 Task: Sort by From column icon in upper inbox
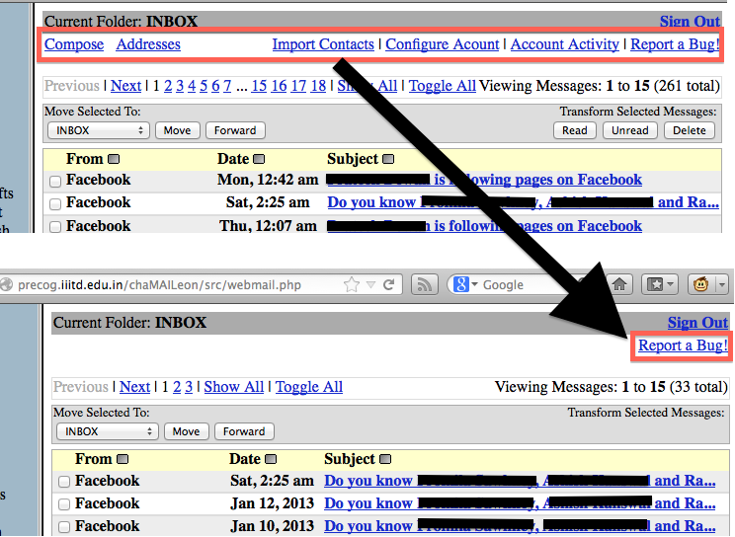coord(114,159)
